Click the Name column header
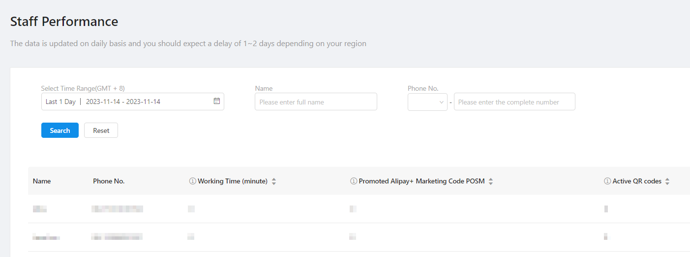The width and height of the screenshot is (690, 257). point(42,181)
